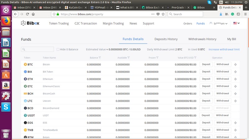Switch to the Withdrawals History tab
This screenshot has height=140, width=249.
point(202,39)
